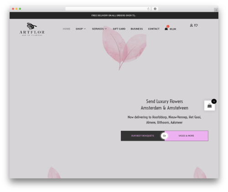
Task: Open the wishlist heart icon
Action: [196, 25]
